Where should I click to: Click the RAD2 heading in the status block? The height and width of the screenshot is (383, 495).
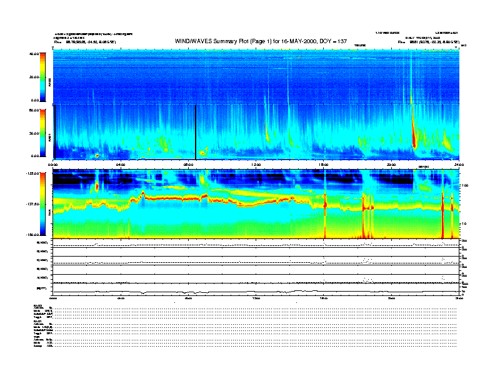pos(38,305)
